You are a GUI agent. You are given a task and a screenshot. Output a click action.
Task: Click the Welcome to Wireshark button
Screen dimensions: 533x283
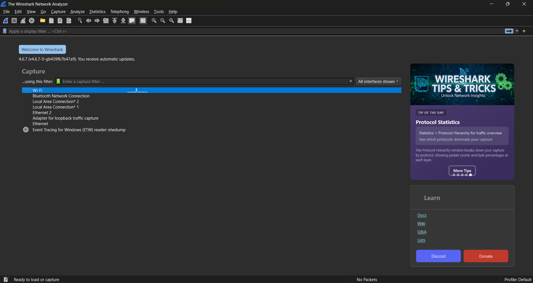point(42,50)
